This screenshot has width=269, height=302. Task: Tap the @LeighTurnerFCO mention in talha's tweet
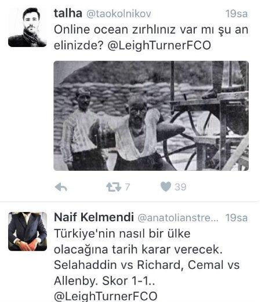(159, 46)
